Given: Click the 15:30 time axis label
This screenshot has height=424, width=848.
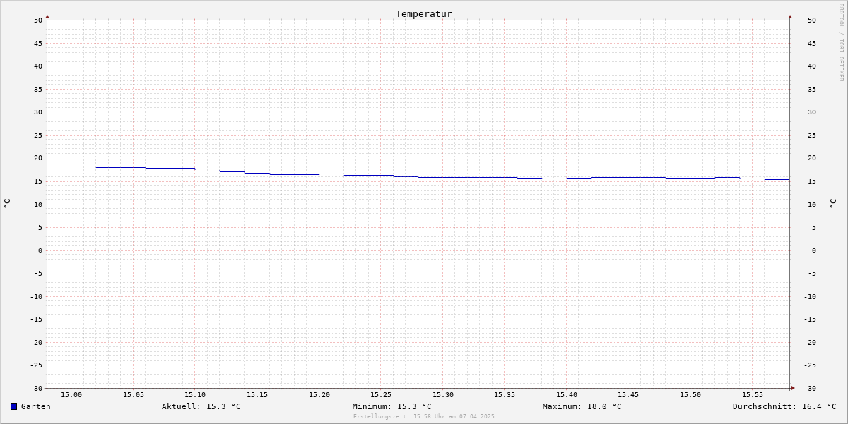Looking at the screenshot, I should (443, 395).
